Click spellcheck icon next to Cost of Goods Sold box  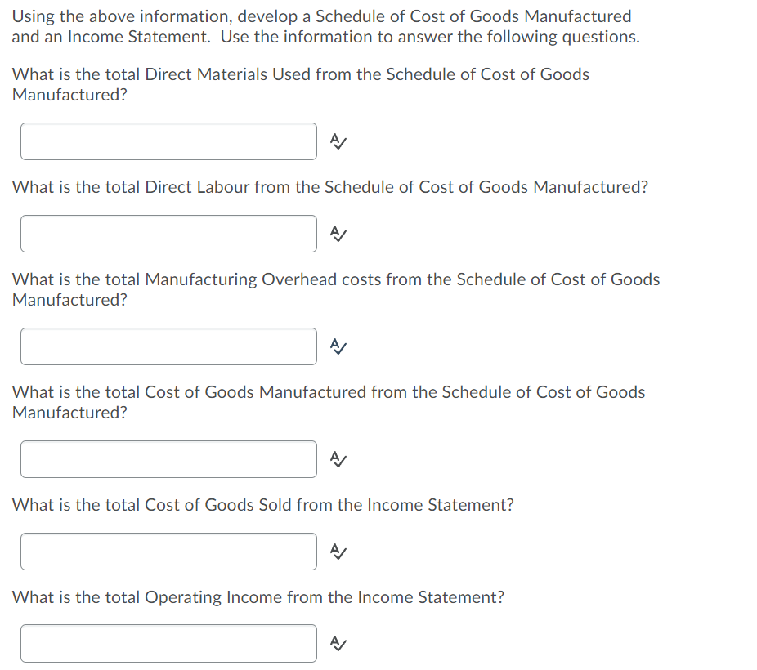338,552
